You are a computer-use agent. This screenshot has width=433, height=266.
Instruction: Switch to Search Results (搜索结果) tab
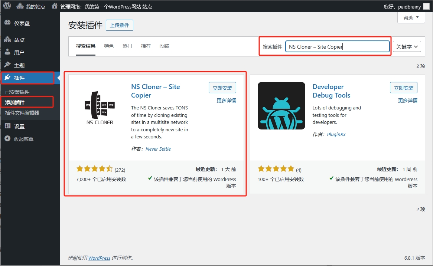pyautogui.click(x=86, y=46)
